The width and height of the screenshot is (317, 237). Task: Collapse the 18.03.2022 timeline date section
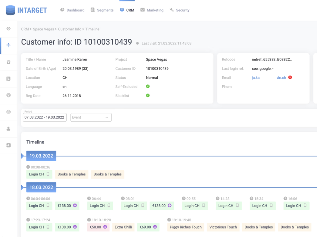(22, 187)
